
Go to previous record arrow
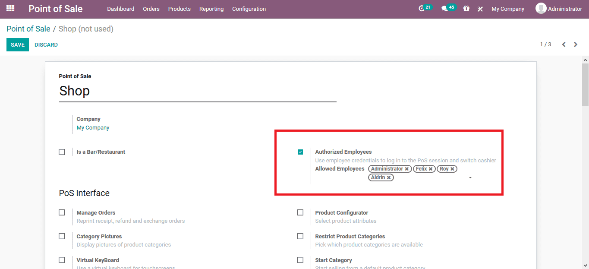tap(564, 44)
